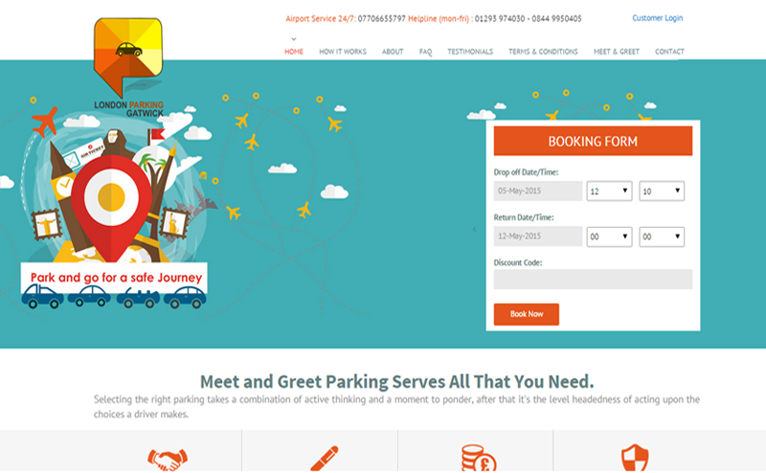Image resolution: width=766 pixels, height=473 pixels.
Task: Open the return hour dropdown
Action: coord(609,236)
